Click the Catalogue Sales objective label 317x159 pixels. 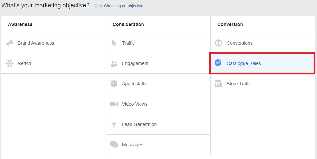pos(244,63)
